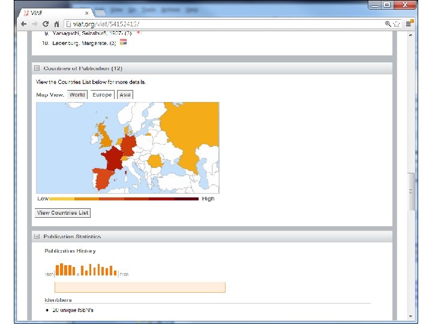The image size is (432, 324).
Task: Open the Chrome hamburger menu
Action: [x=409, y=24]
